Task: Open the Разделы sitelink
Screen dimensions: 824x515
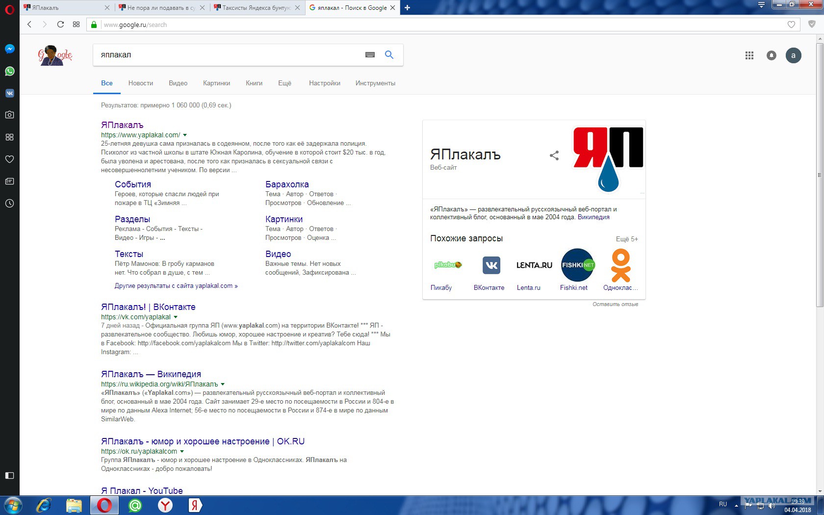Action: point(132,219)
